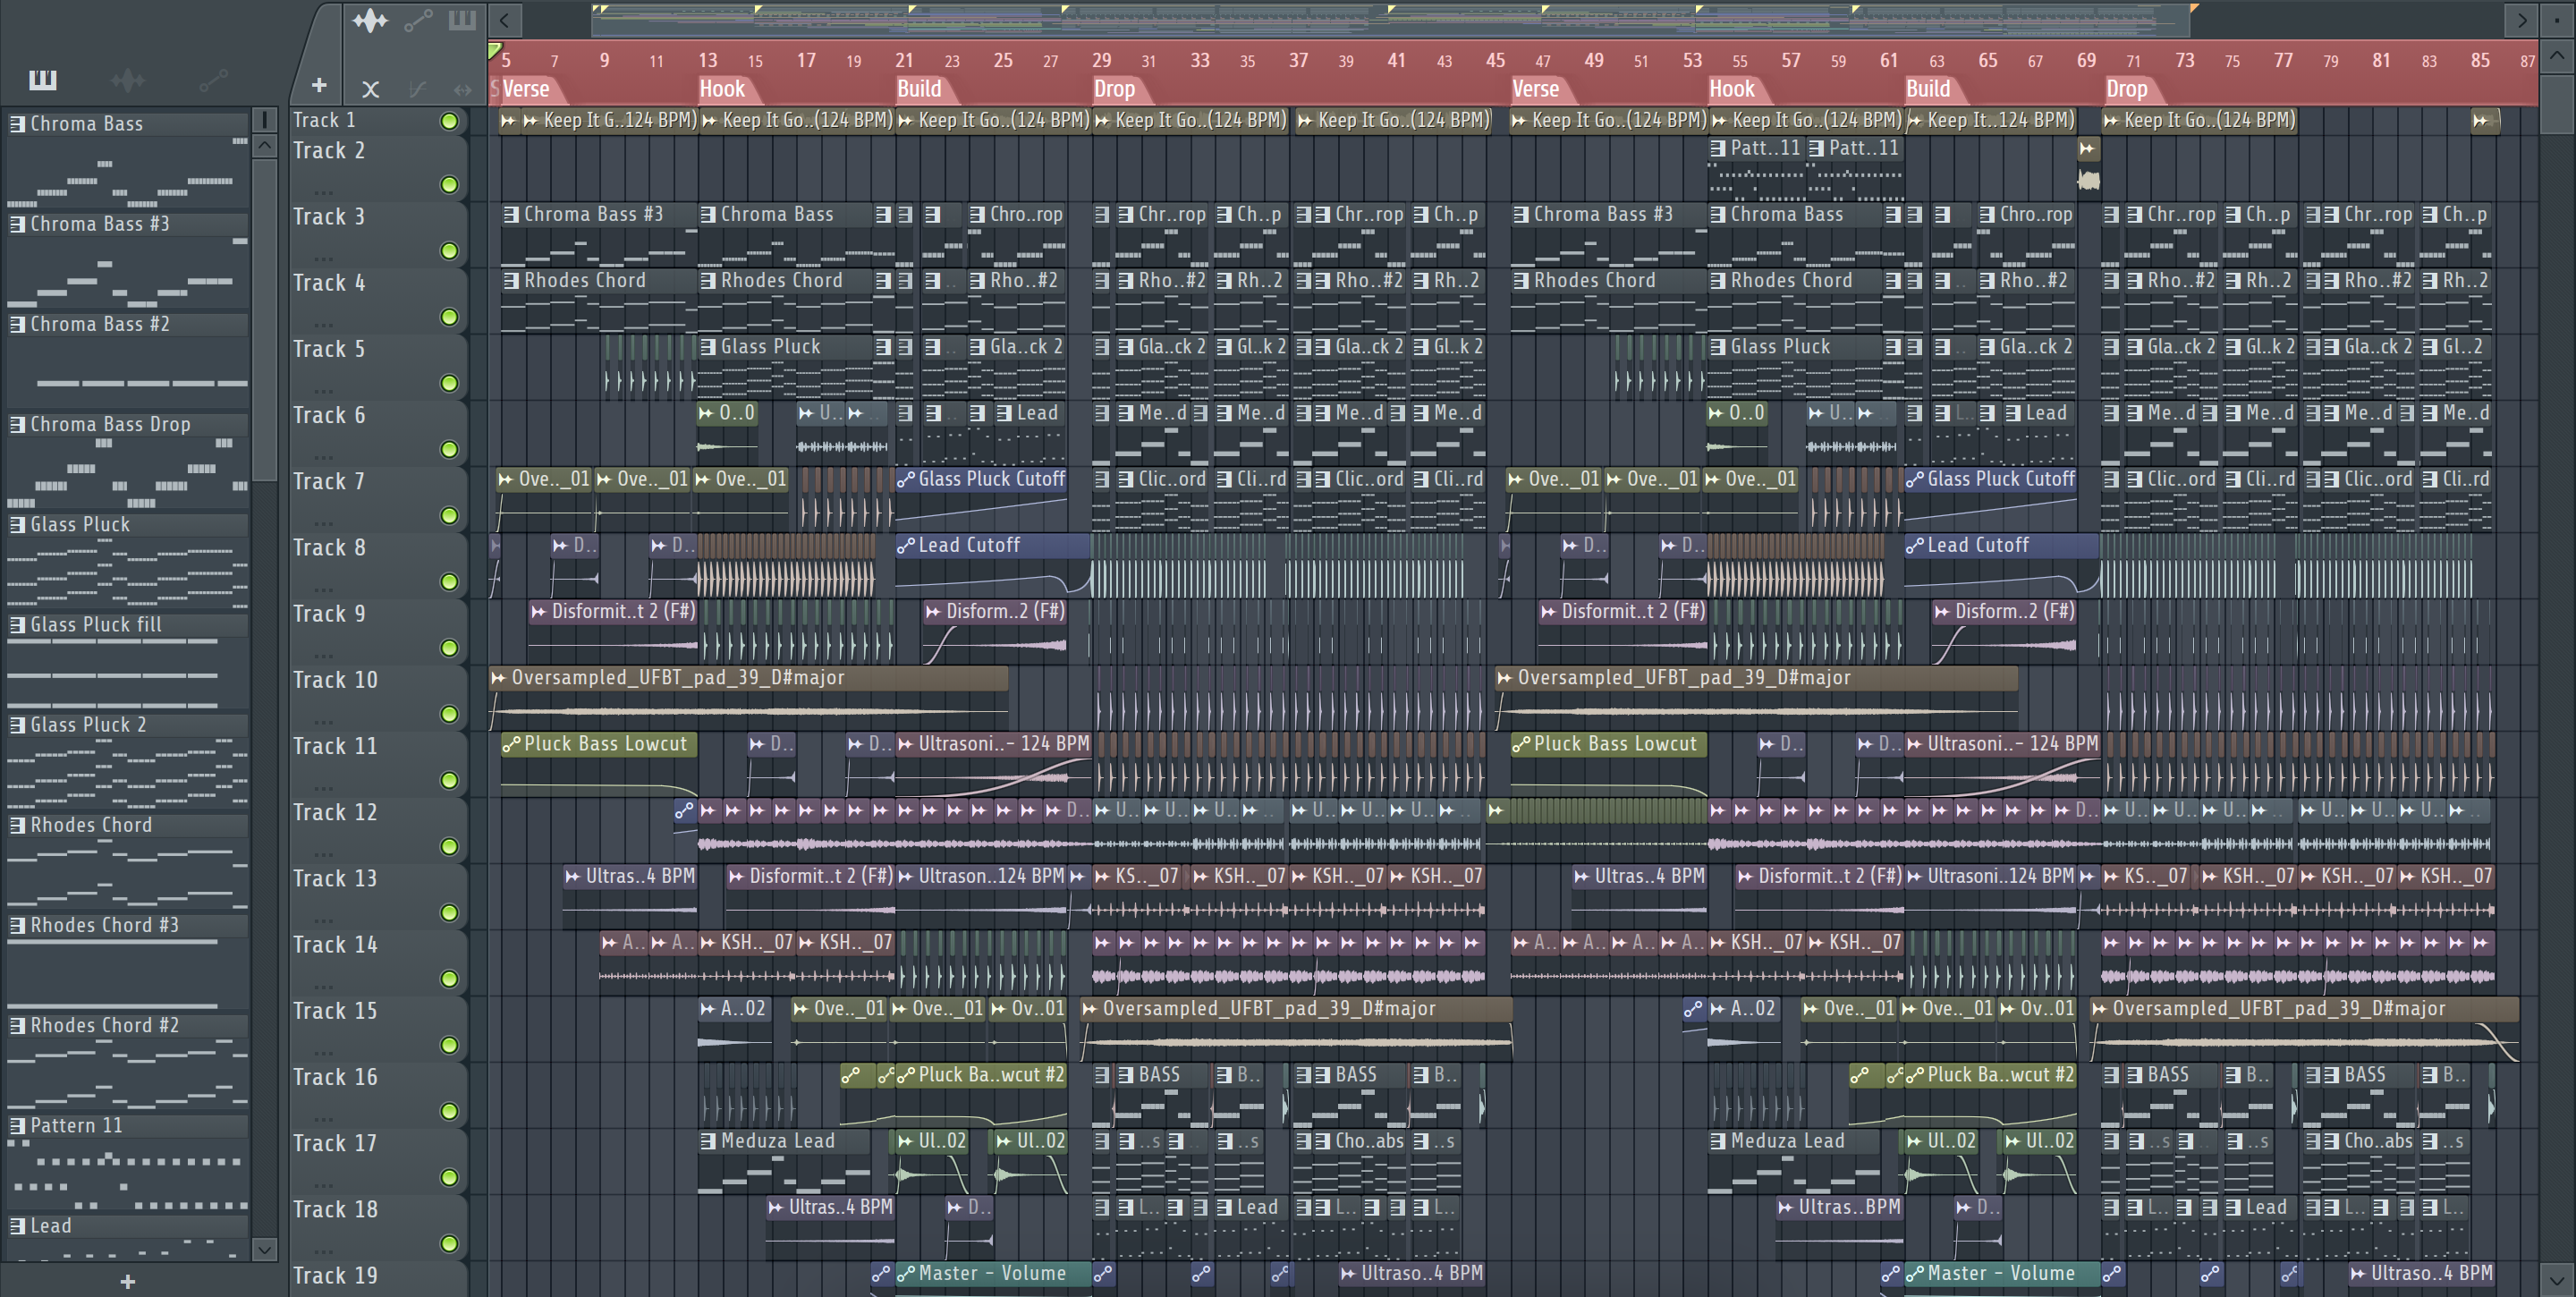Open clip menu of first Rhodes Chord clip

(511, 280)
